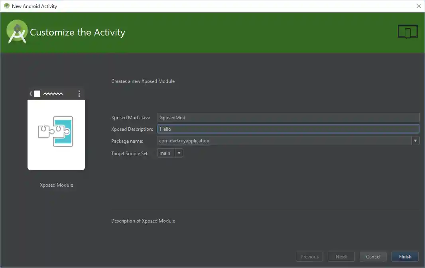
Task: Click the Xposed puzzle piece icon
Action: 56,131
